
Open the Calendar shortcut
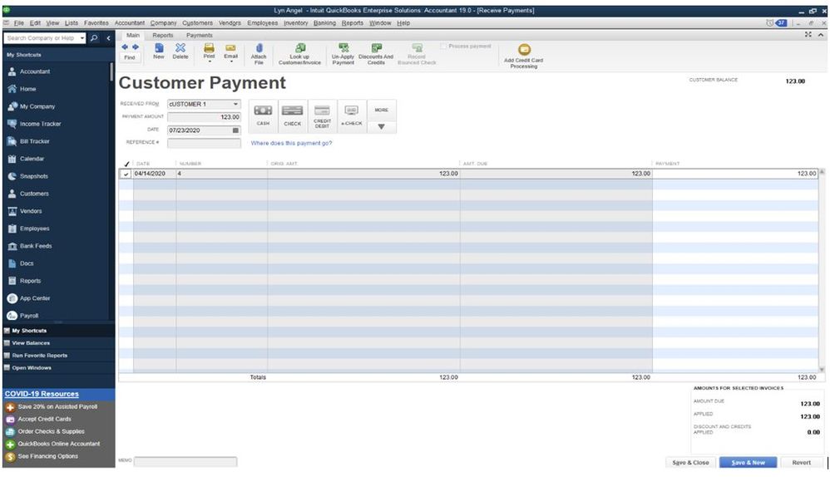pyautogui.click(x=26, y=159)
